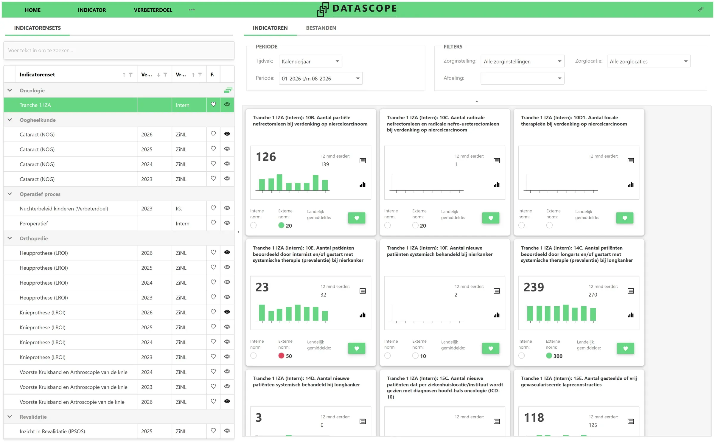Image resolution: width=715 pixels, height=447 pixels.
Task: Click green favorite button on 10E card
Action: (x=357, y=348)
